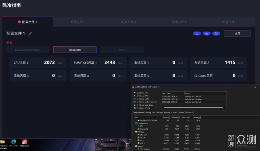Screen dimensions: 260x151
Task: Click the PUMP SYS风扇 1 fan tile
Action: coord(98,63)
